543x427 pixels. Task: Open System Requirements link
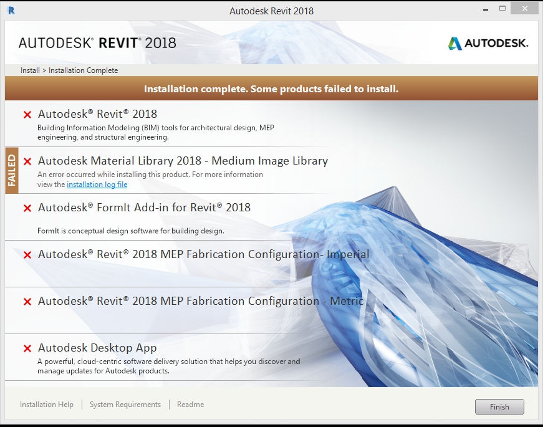click(x=125, y=405)
